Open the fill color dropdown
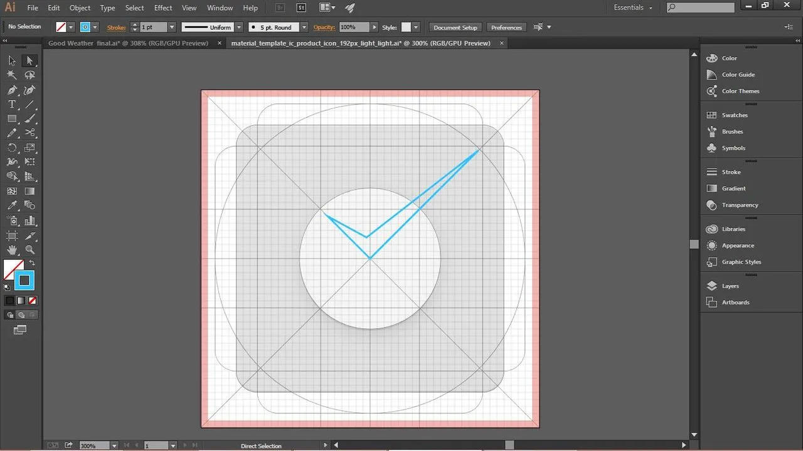 point(71,27)
